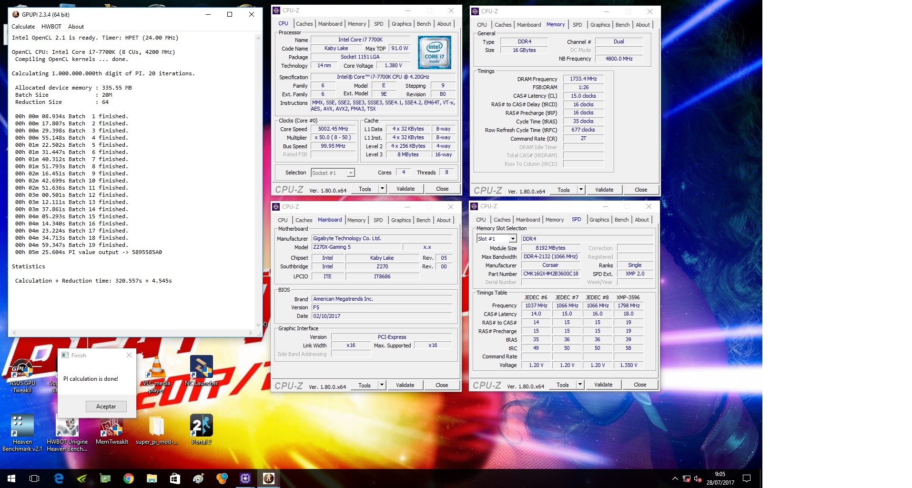Click the PI value output line in GPUPI
912x488 pixels.
pos(88,252)
